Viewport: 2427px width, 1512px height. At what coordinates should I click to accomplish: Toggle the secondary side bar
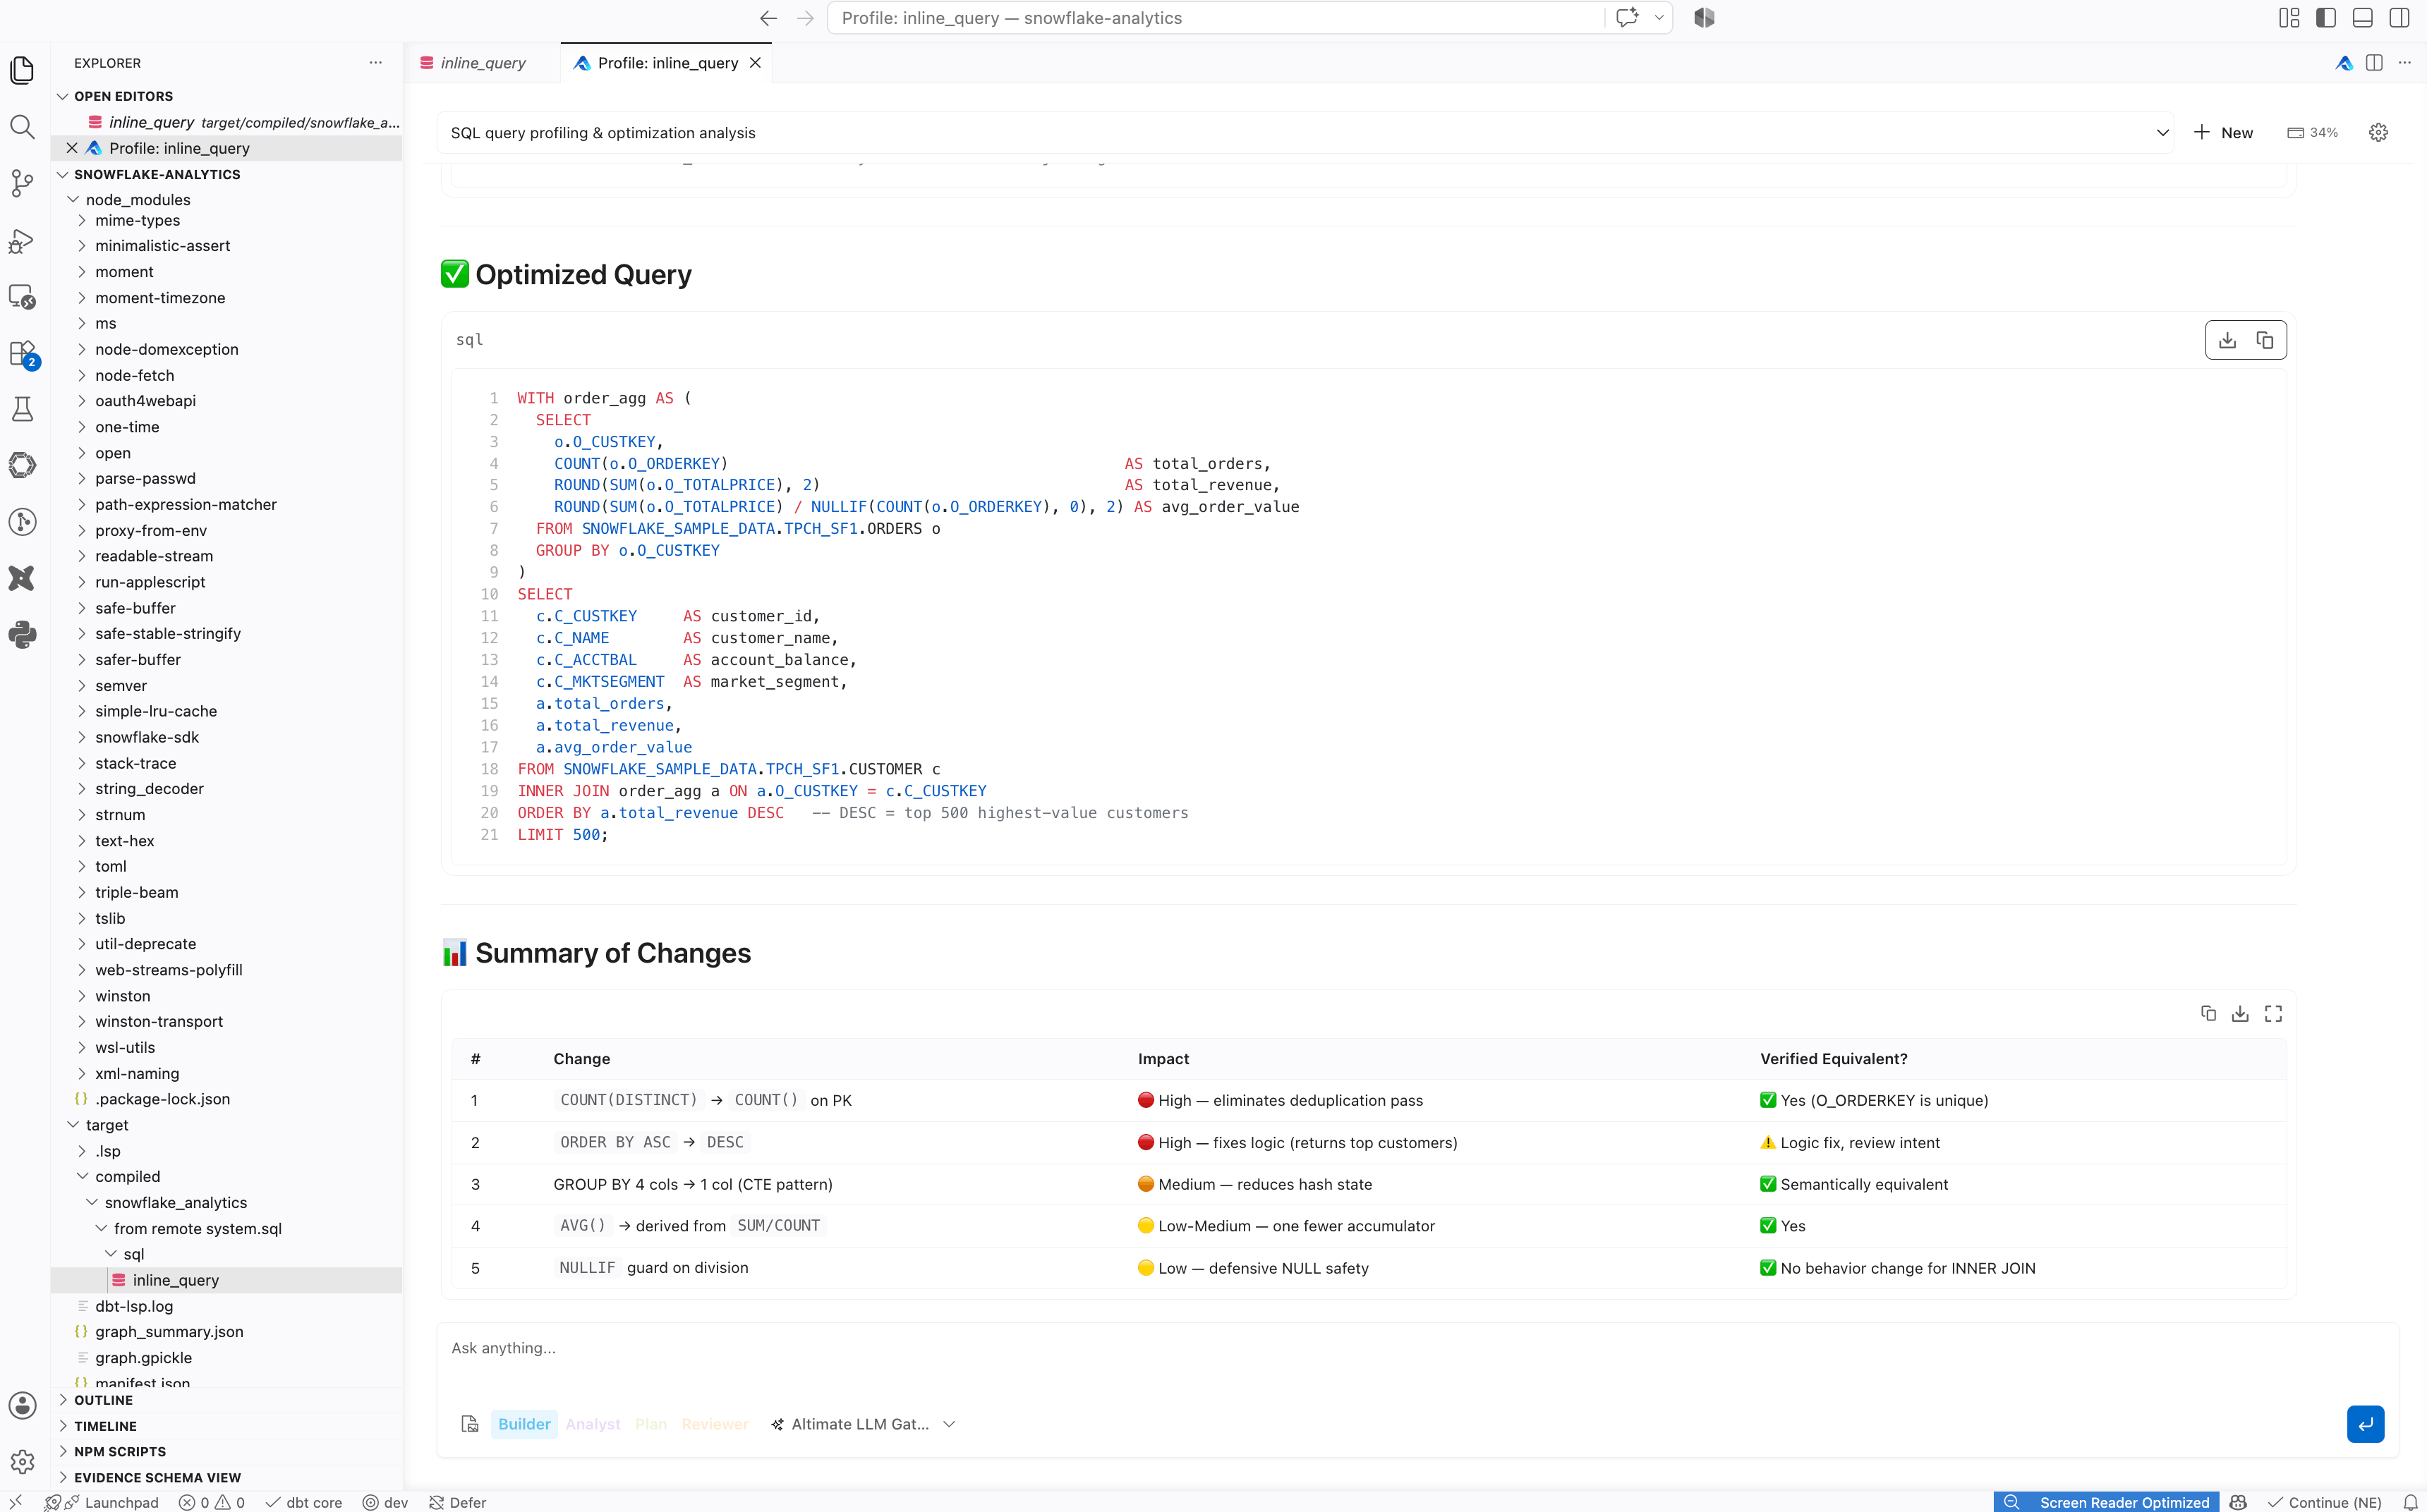[2399, 18]
